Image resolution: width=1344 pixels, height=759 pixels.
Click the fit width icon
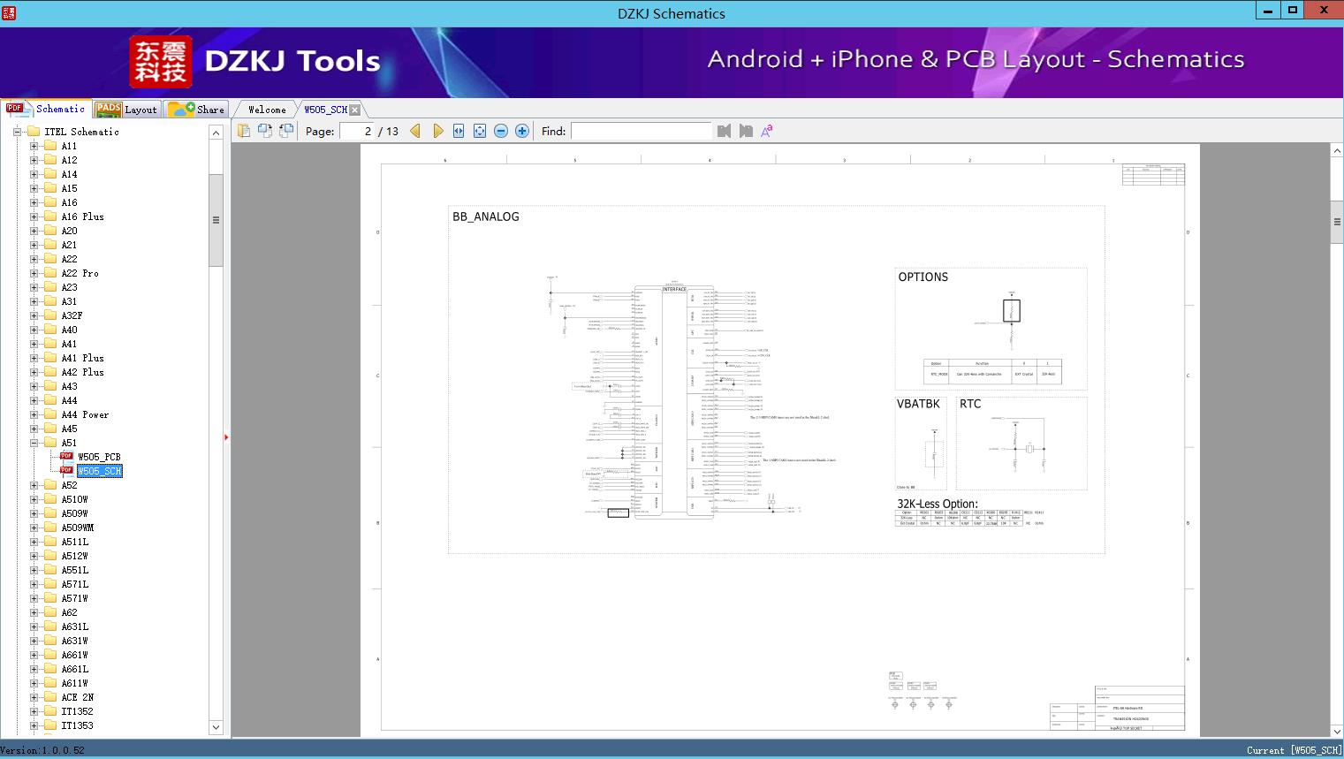(x=459, y=131)
